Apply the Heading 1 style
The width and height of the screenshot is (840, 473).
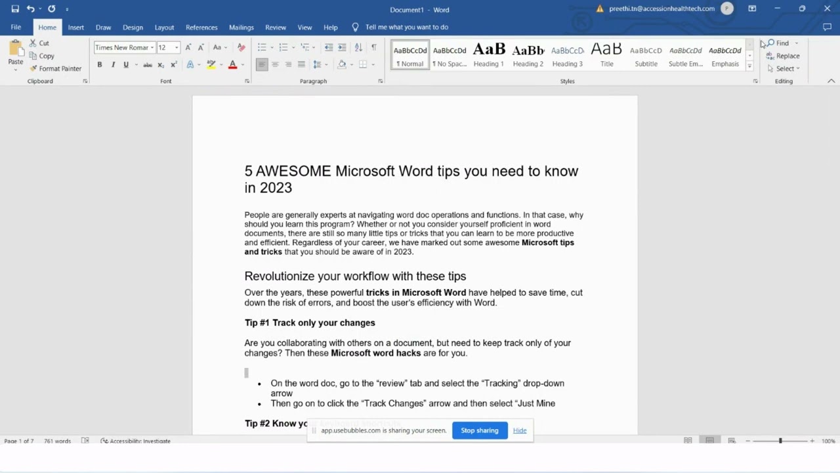click(x=489, y=55)
